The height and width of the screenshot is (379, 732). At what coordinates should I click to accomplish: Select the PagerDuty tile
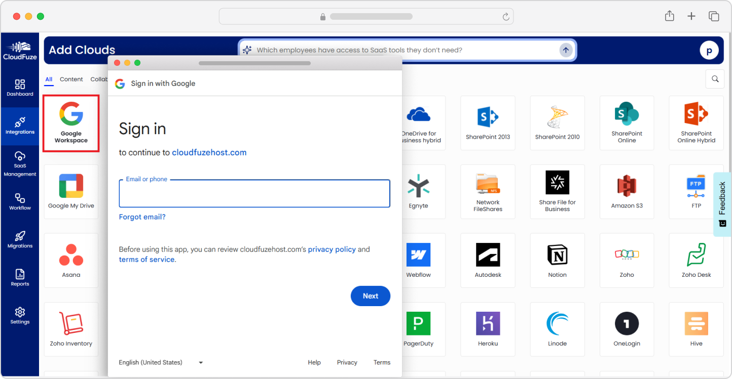(424, 329)
